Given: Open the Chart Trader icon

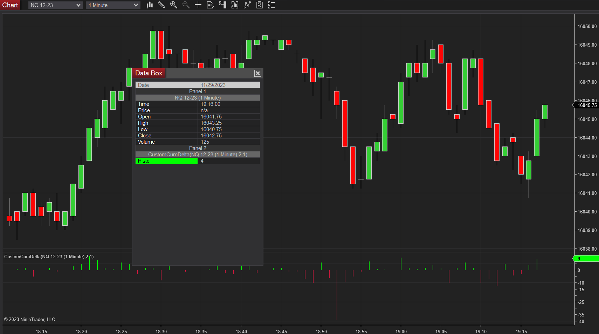Looking at the screenshot, I should 222,5.
